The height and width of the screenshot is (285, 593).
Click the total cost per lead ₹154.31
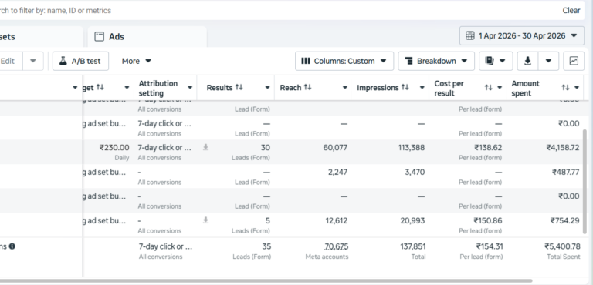pos(490,246)
